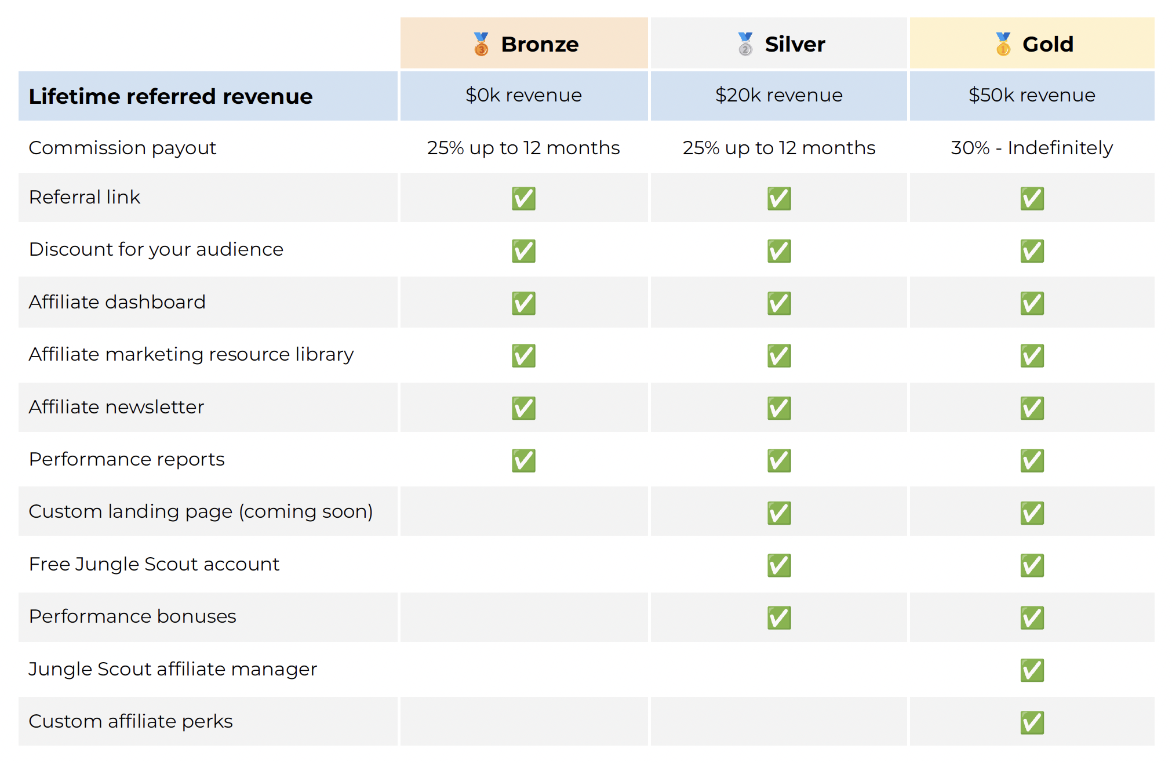Click the Discount for your audience label
Image resolution: width=1172 pixels, height=763 pixels.
[156, 249]
